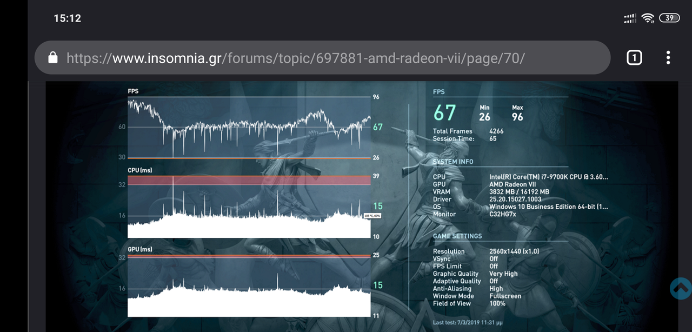Tap the Wi-Fi status icon
The image size is (692, 332).
648,18
